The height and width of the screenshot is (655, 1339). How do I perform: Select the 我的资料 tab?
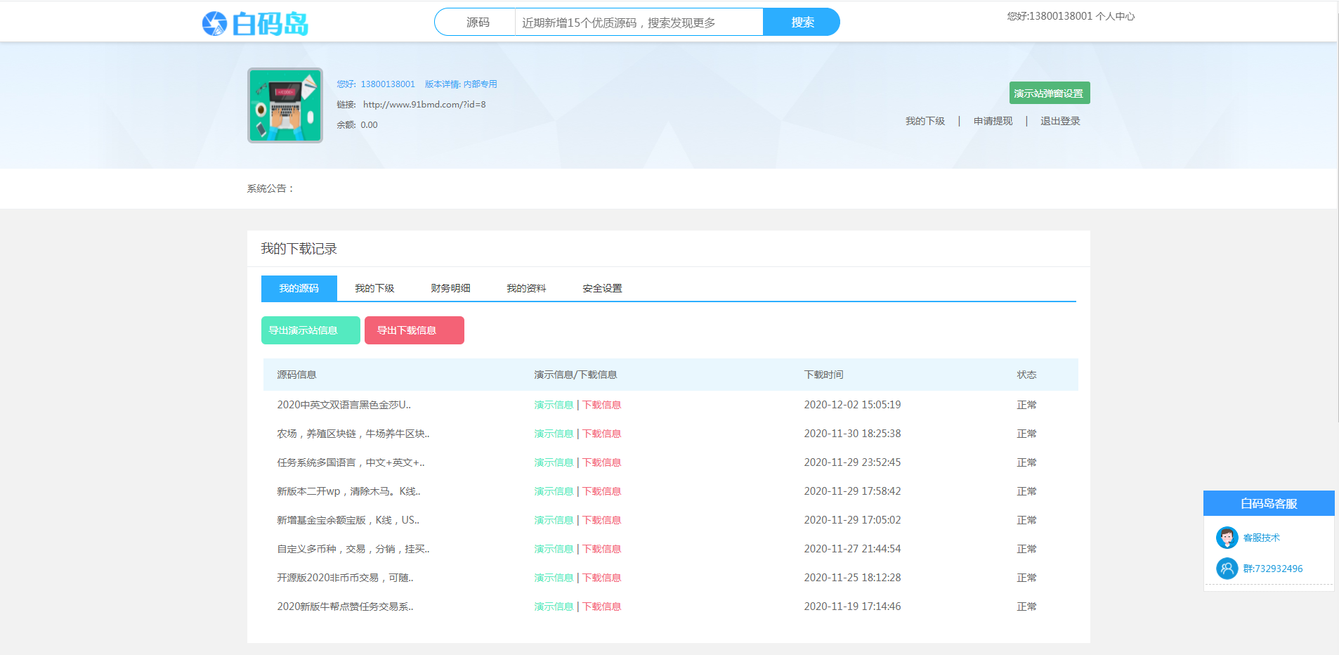pyautogui.click(x=527, y=288)
